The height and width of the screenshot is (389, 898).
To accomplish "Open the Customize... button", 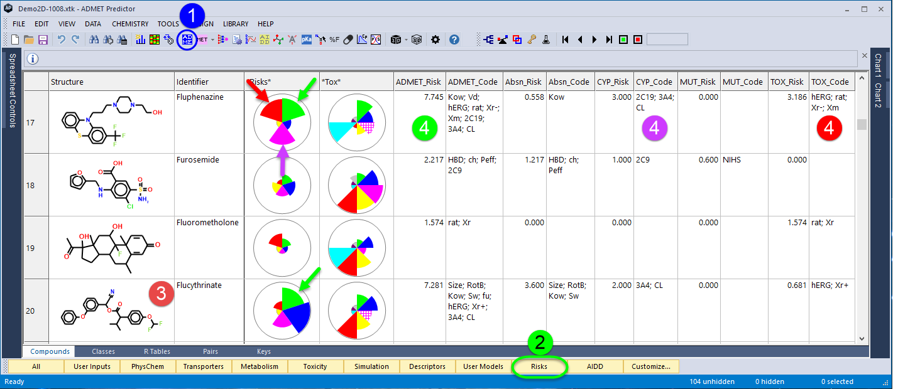I will (651, 366).
